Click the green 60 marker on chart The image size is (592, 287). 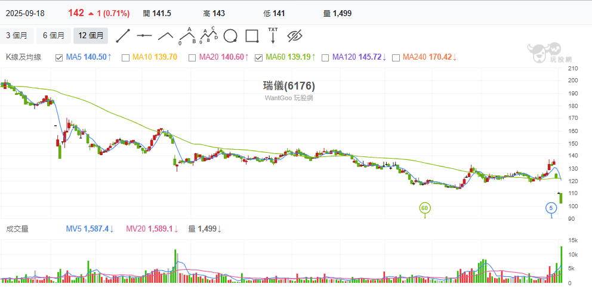point(425,208)
